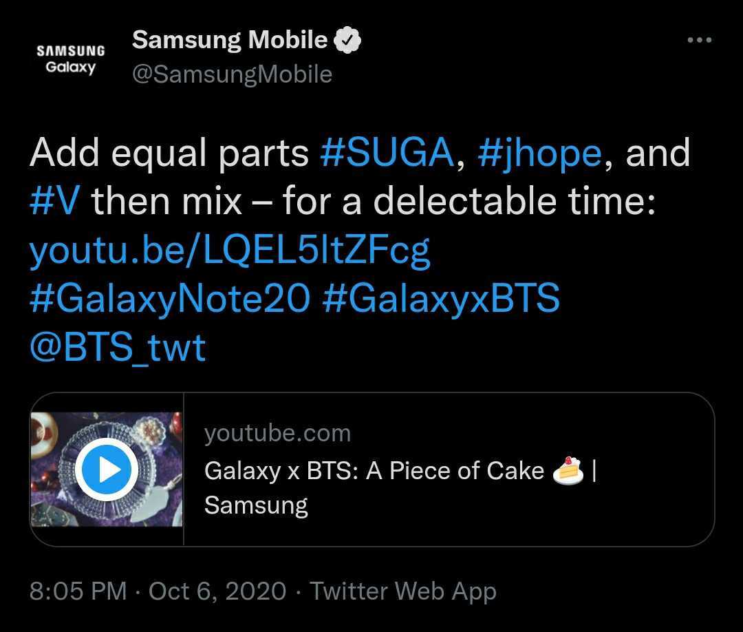Play the video in the link card
Image resolution: width=743 pixels, height=632 pixels.
107,470
